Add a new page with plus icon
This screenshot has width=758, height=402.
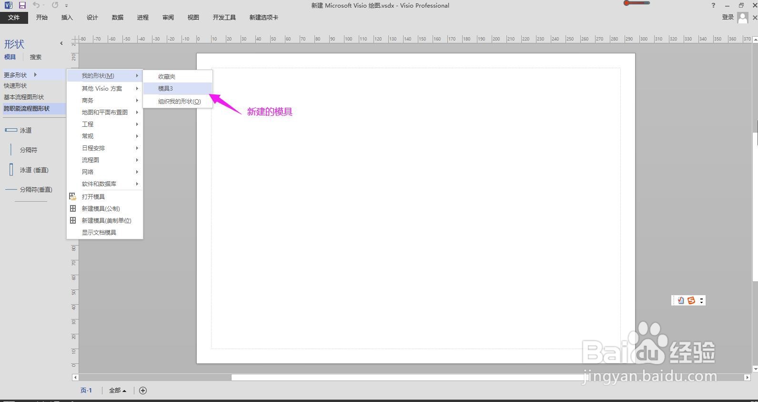click(x=143, y=391)
